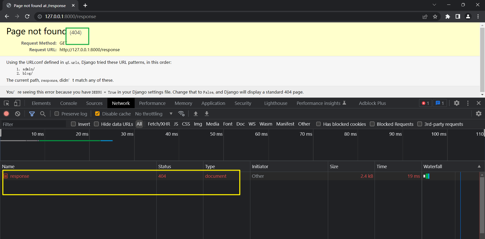The width and height of the screenshot is (485, 239).
Task: Open the Adblock Plus tab
Action: (372, 103)
